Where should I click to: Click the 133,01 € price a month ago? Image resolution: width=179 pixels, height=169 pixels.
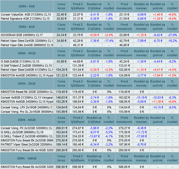[x=124, y=66]
